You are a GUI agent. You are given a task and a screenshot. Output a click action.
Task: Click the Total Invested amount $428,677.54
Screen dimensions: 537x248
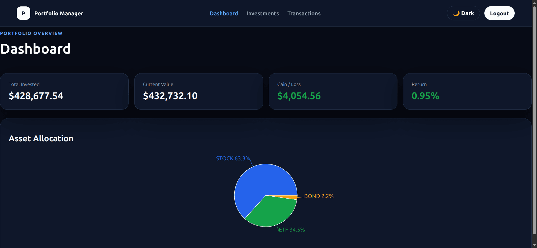[36, 96]
